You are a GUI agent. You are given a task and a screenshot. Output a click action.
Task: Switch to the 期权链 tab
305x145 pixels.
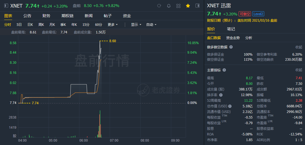[x=68, y=16]
